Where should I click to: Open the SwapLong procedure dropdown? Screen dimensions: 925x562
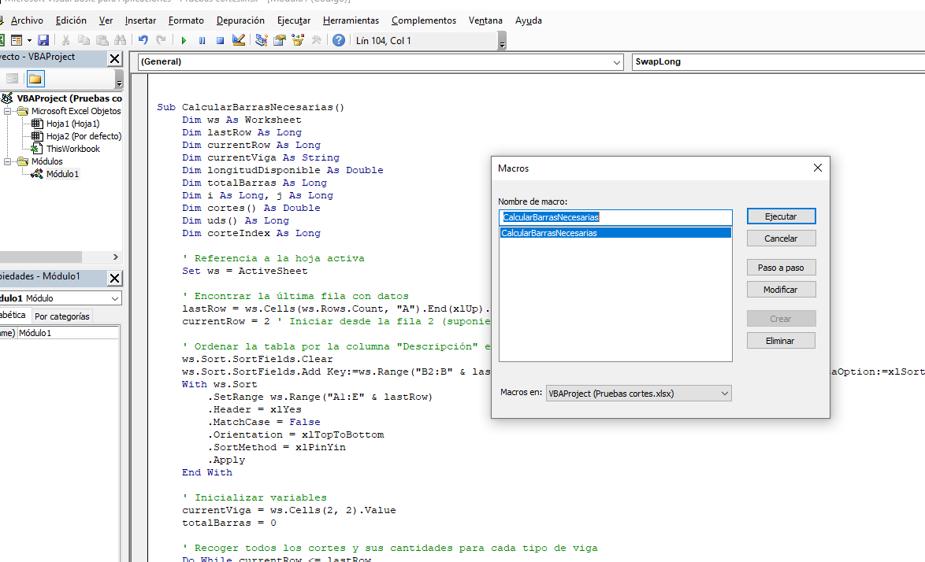776,61
